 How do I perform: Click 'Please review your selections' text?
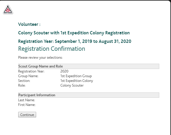click(40, 58)
